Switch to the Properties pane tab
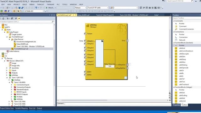This screenshot has width=201, height=113. [x=177, y=105]
